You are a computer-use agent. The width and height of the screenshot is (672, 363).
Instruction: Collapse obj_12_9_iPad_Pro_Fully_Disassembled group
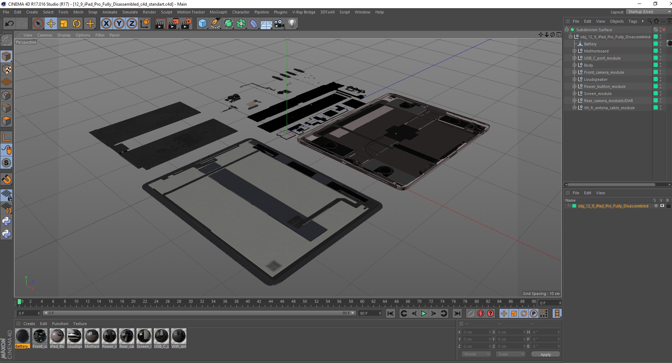pos(571,37)
